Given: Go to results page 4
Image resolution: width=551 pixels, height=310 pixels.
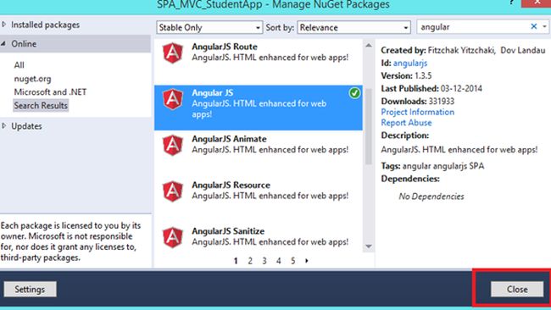Looking at the screenshot, I should tap(279, 261).
